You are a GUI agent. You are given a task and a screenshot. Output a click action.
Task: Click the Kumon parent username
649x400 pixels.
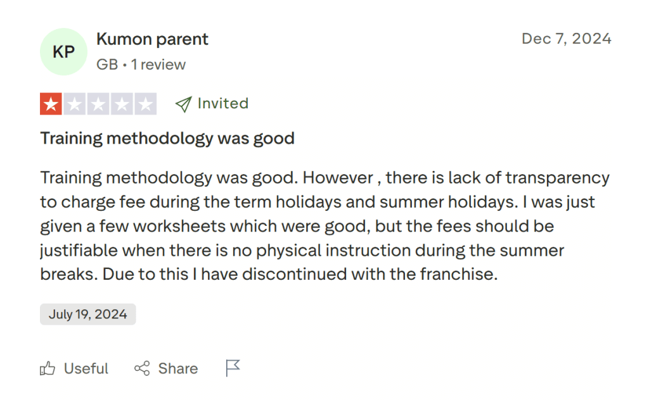click(x=152, y=39)
